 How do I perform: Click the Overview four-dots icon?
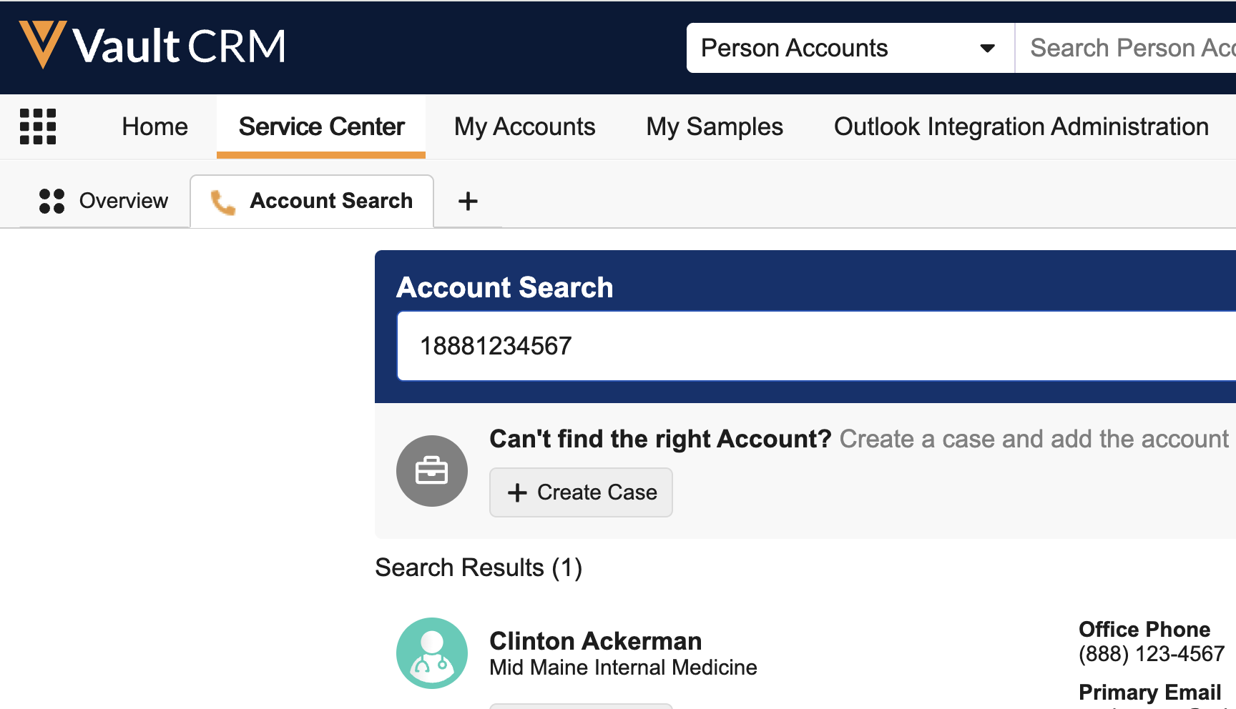(51, 201)
